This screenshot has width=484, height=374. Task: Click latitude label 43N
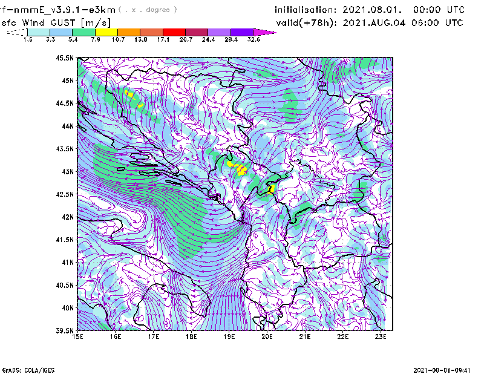[x=68, y=171]
